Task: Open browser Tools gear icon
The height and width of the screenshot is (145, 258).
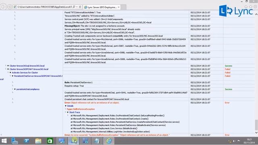Action: click(x=255, y=7)
